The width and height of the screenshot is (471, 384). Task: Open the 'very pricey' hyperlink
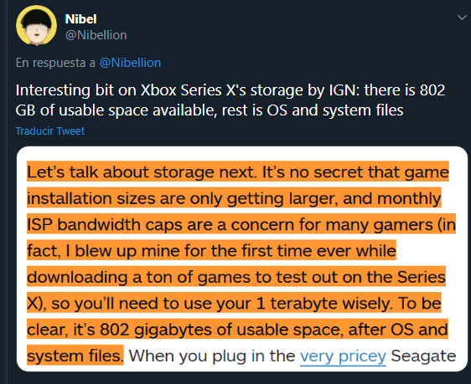(343, 356)
